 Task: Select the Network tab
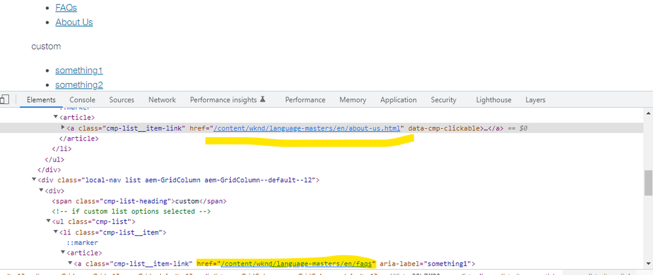click(162, 100)
